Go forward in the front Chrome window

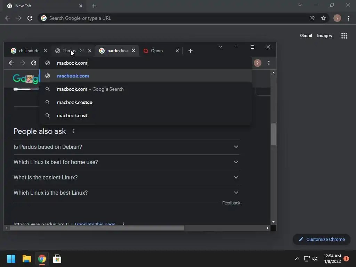click(23, 63)
